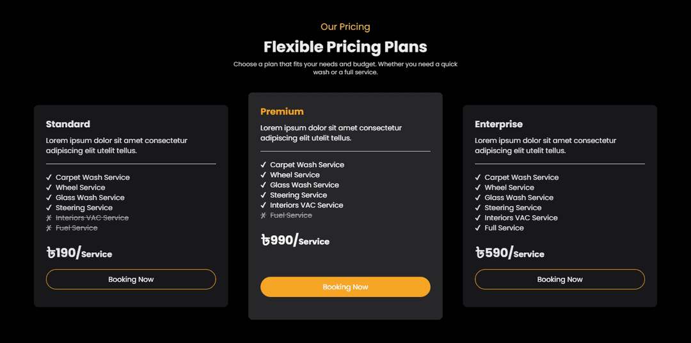The width and height of the screenshot is (691, 343).
Task: Click Steering Service text in Enterprise plan
Action: [512, 208]
